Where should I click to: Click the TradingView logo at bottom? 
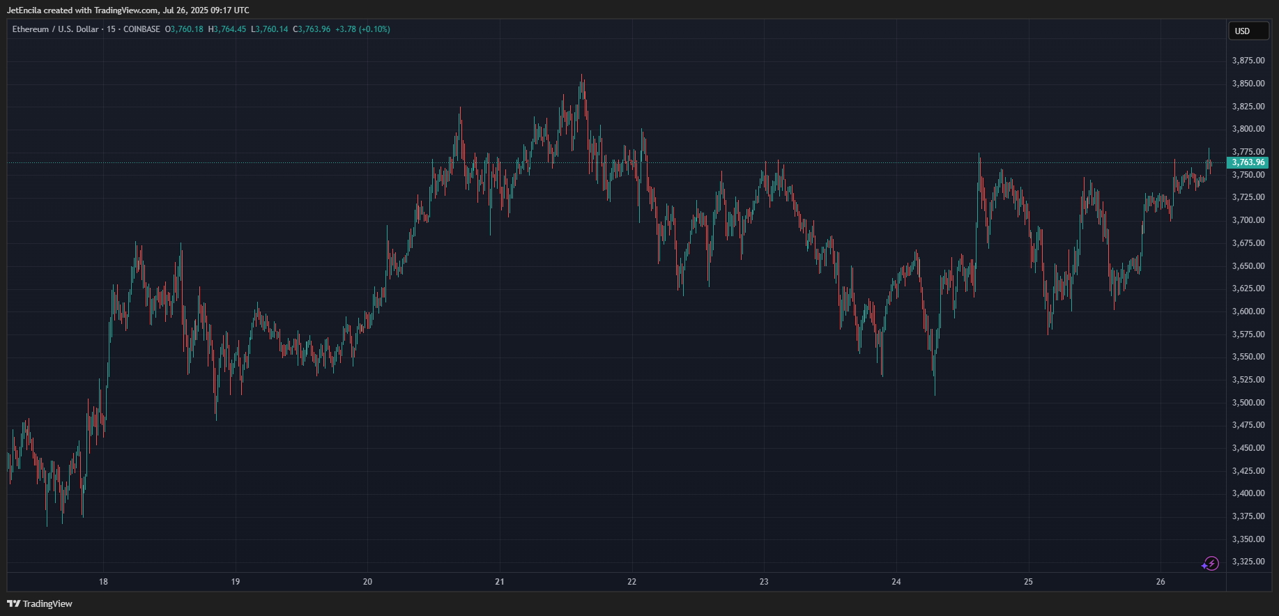tap(40, 603)
